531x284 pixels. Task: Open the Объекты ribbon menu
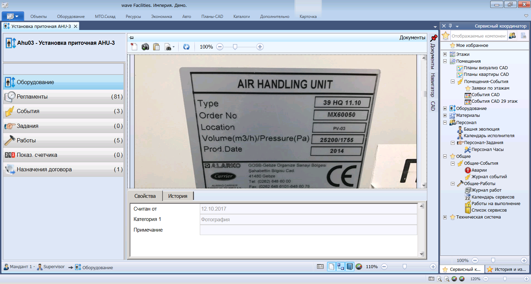(x=38, y=17)
